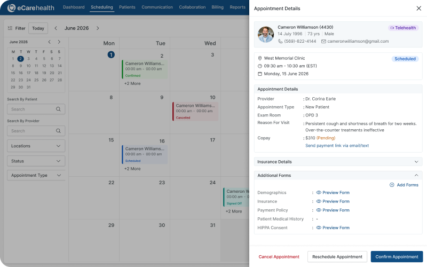Click the phone icon next to (569)-822-4144

[280, 41]
